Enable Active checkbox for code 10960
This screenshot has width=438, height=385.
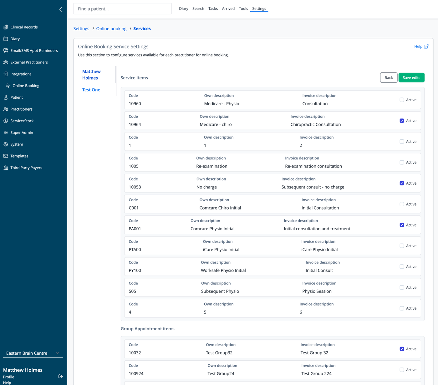(402, 100)
